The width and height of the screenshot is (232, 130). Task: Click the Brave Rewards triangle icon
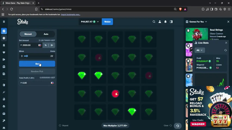point(185,9)
